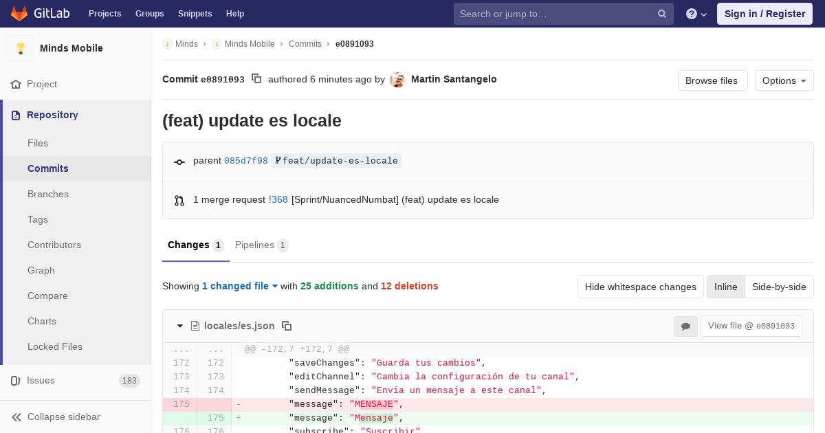Click View file @ e0891093 button
Viewport: 825px width, 433px height.
[x=751, y=326]
